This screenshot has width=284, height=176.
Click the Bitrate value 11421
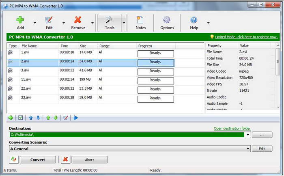click(x=244, y=90)
